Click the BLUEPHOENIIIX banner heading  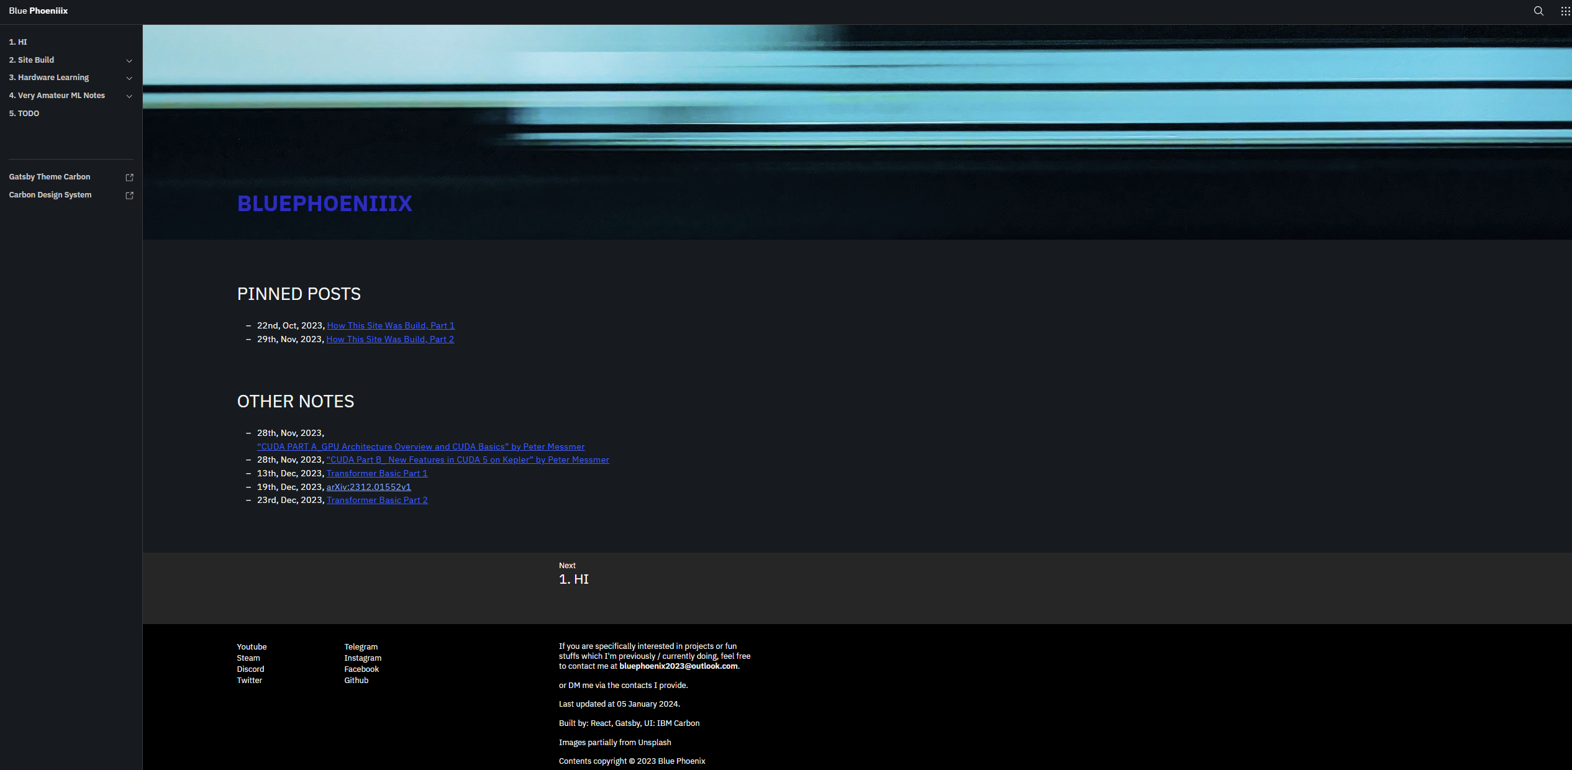tap(325, 204)
